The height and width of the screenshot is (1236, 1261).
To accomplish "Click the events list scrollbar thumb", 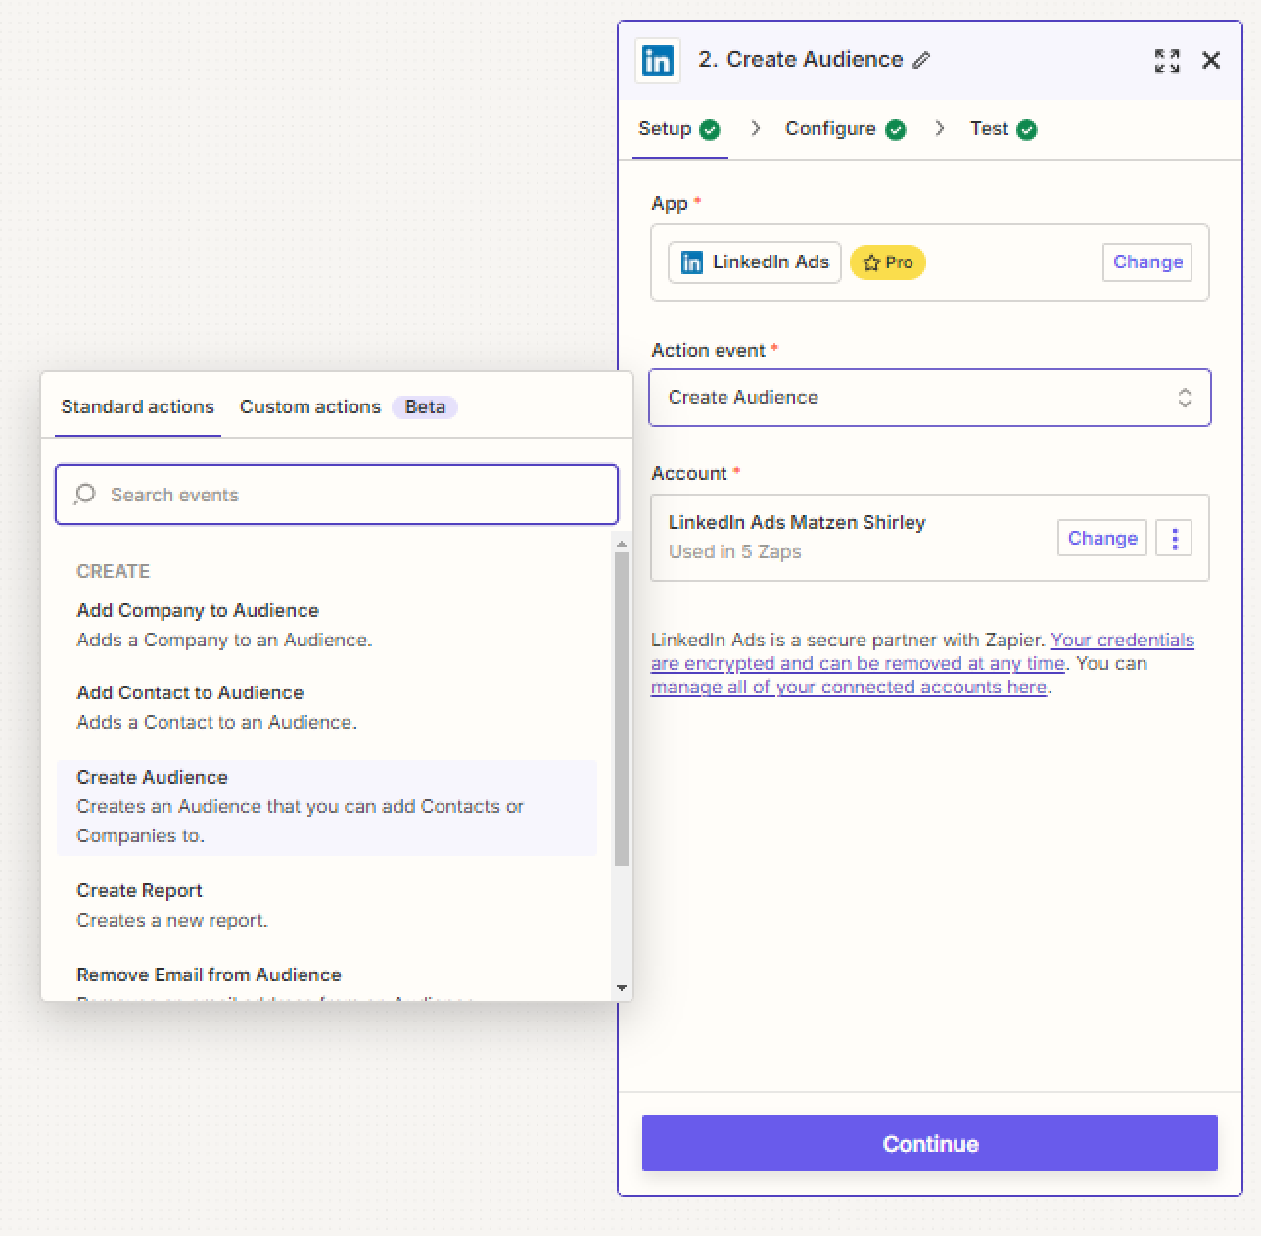I will (x=621, y=709).
